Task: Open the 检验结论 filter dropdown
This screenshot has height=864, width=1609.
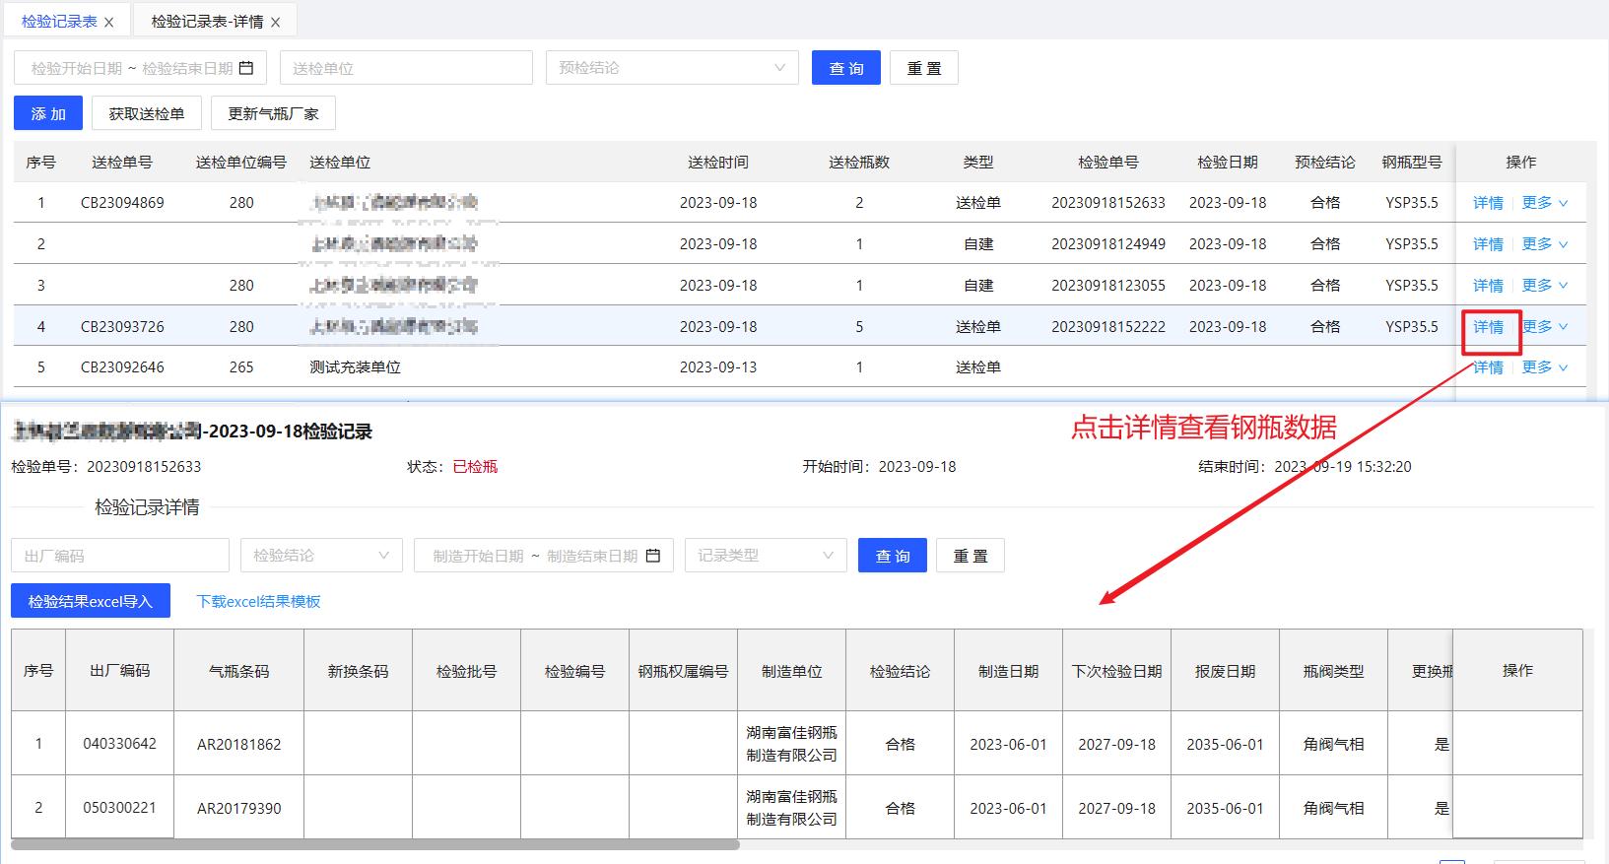Action: (321, 556)
